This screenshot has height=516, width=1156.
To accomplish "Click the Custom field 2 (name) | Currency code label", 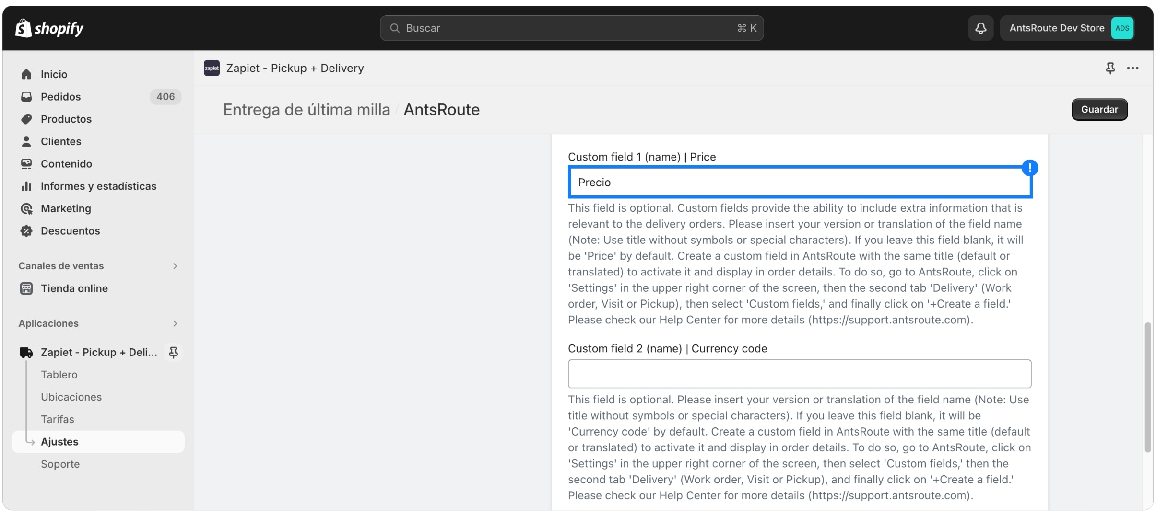I will coord(667,348).
